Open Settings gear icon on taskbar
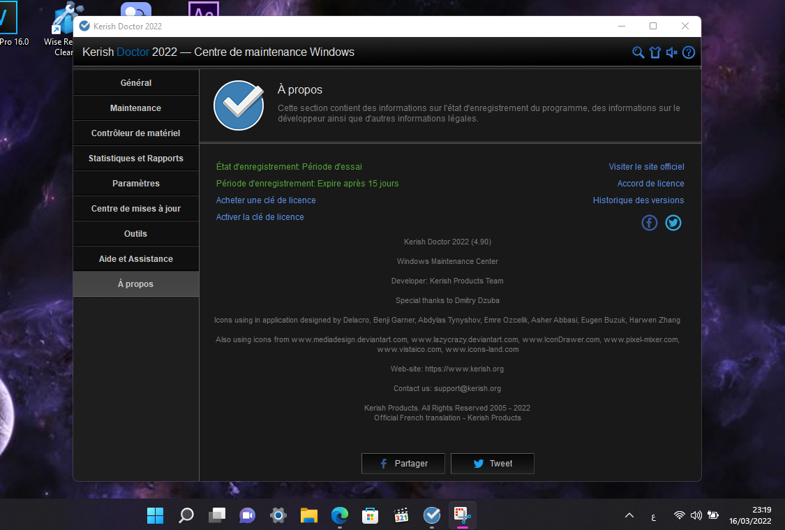This screenshot has height=530, width=785. pos(278,515)
